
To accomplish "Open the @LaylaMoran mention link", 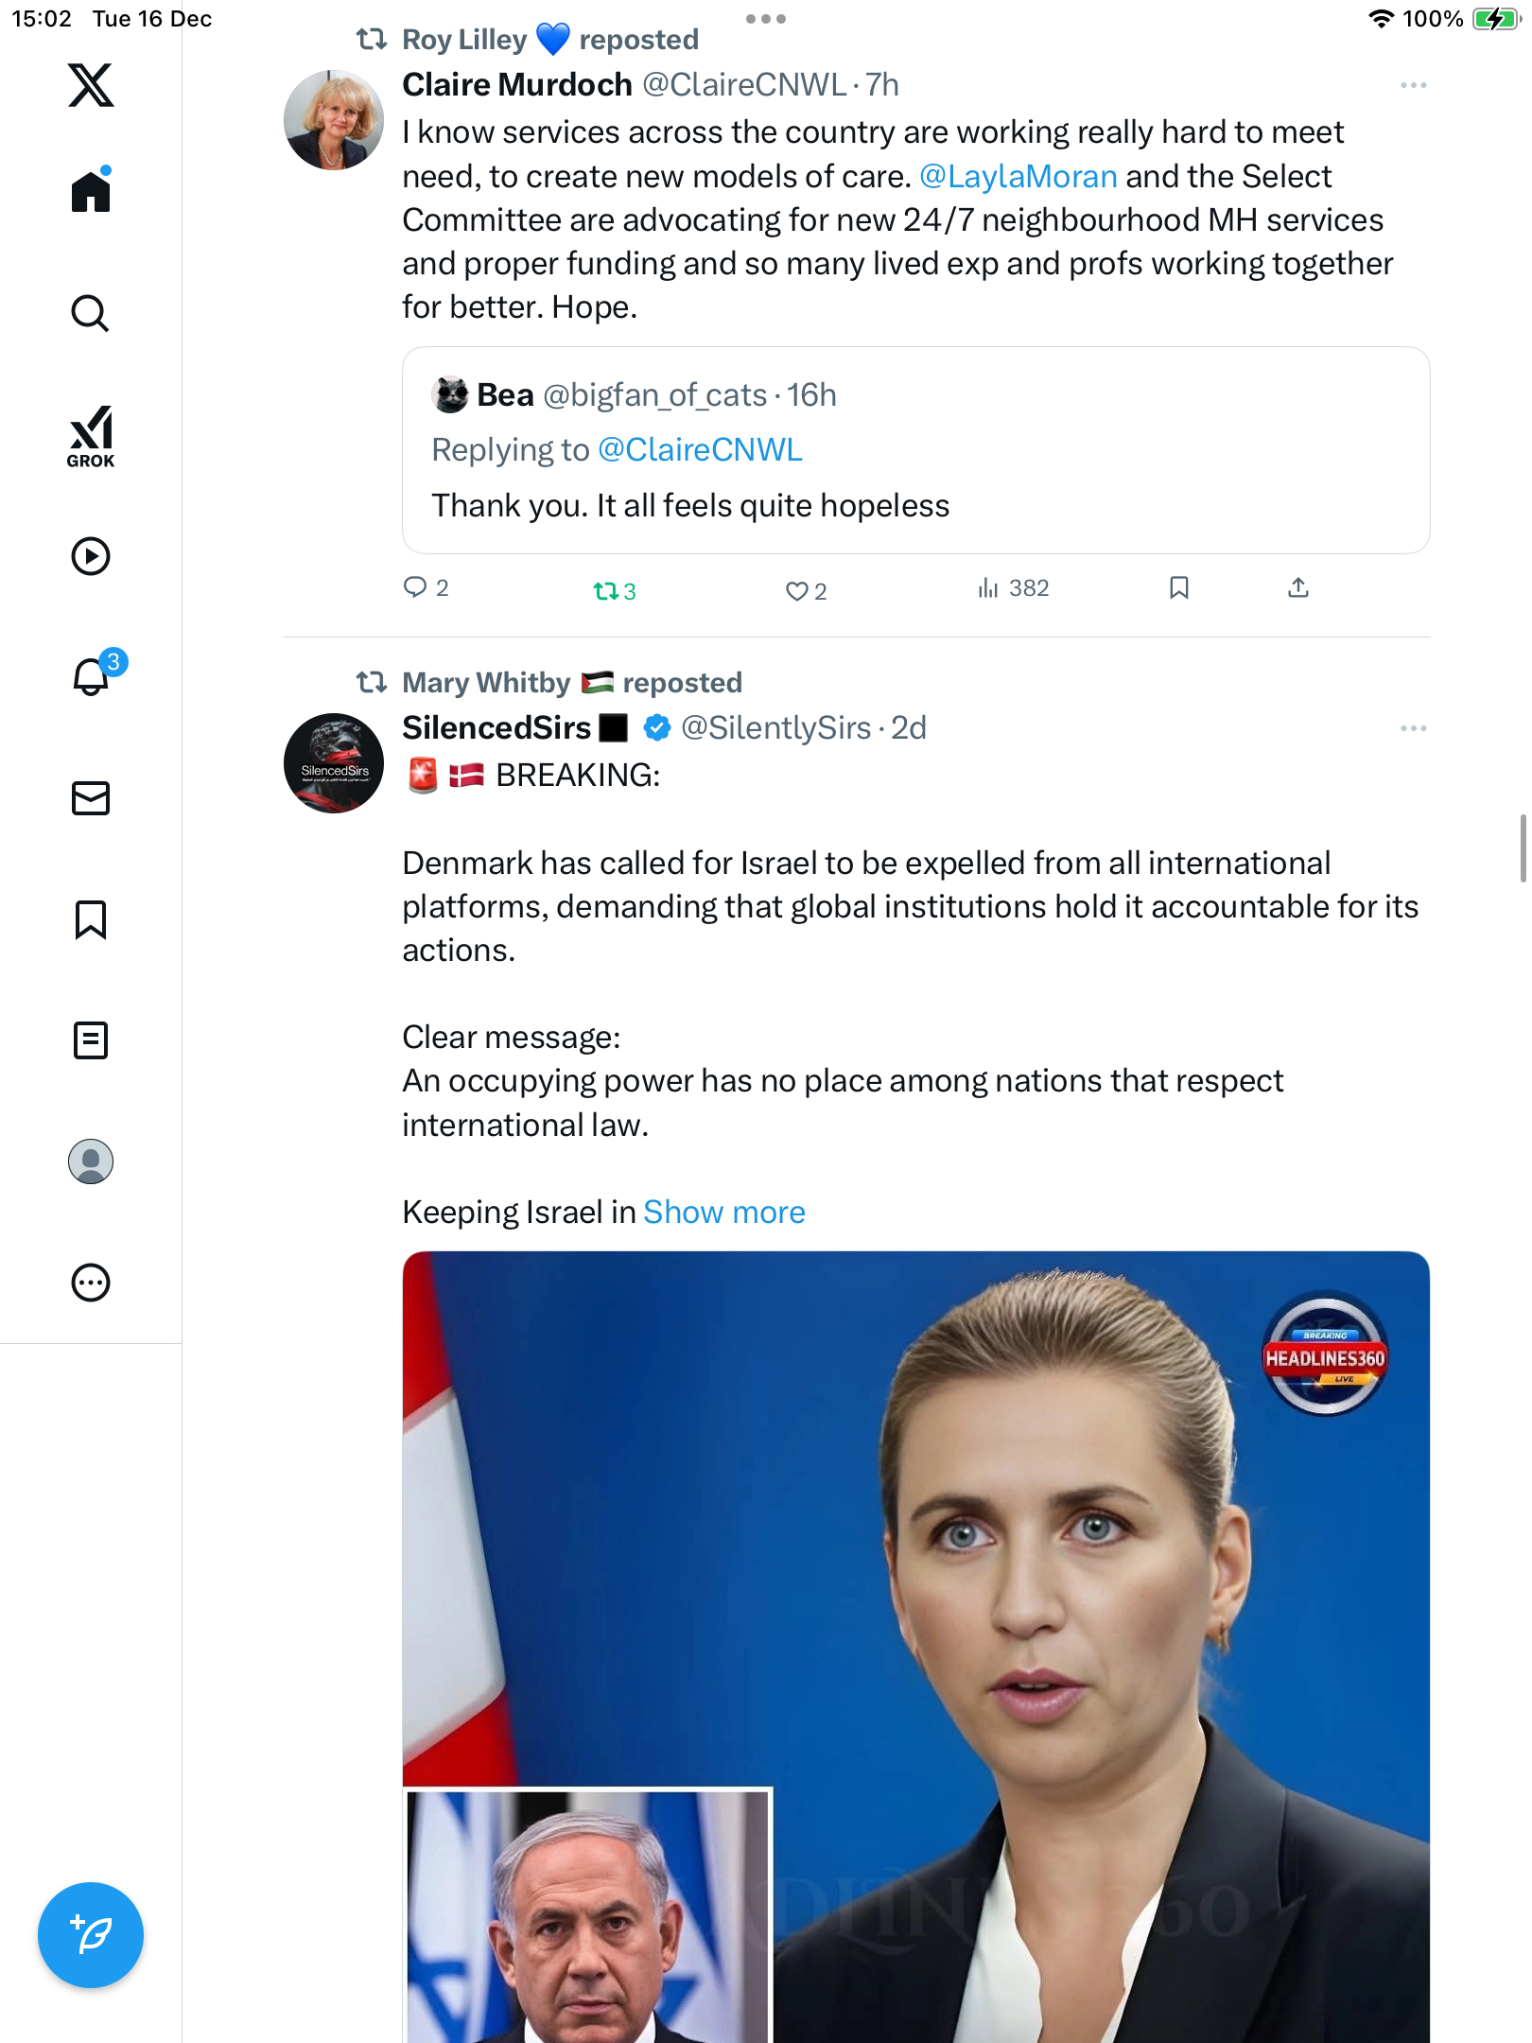I will 1018,177.
